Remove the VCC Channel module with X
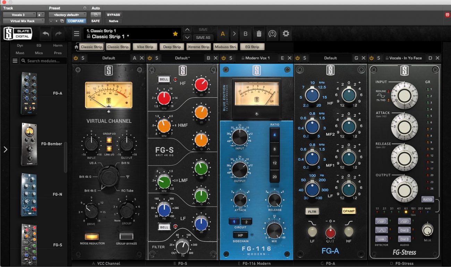The height and width of the screenshot is (267, 451). click(x=142, y=58)
